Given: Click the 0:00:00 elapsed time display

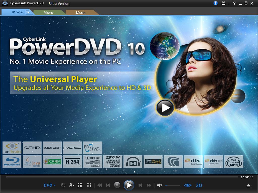Looking at the screenshot, I should tap(247, 177).
